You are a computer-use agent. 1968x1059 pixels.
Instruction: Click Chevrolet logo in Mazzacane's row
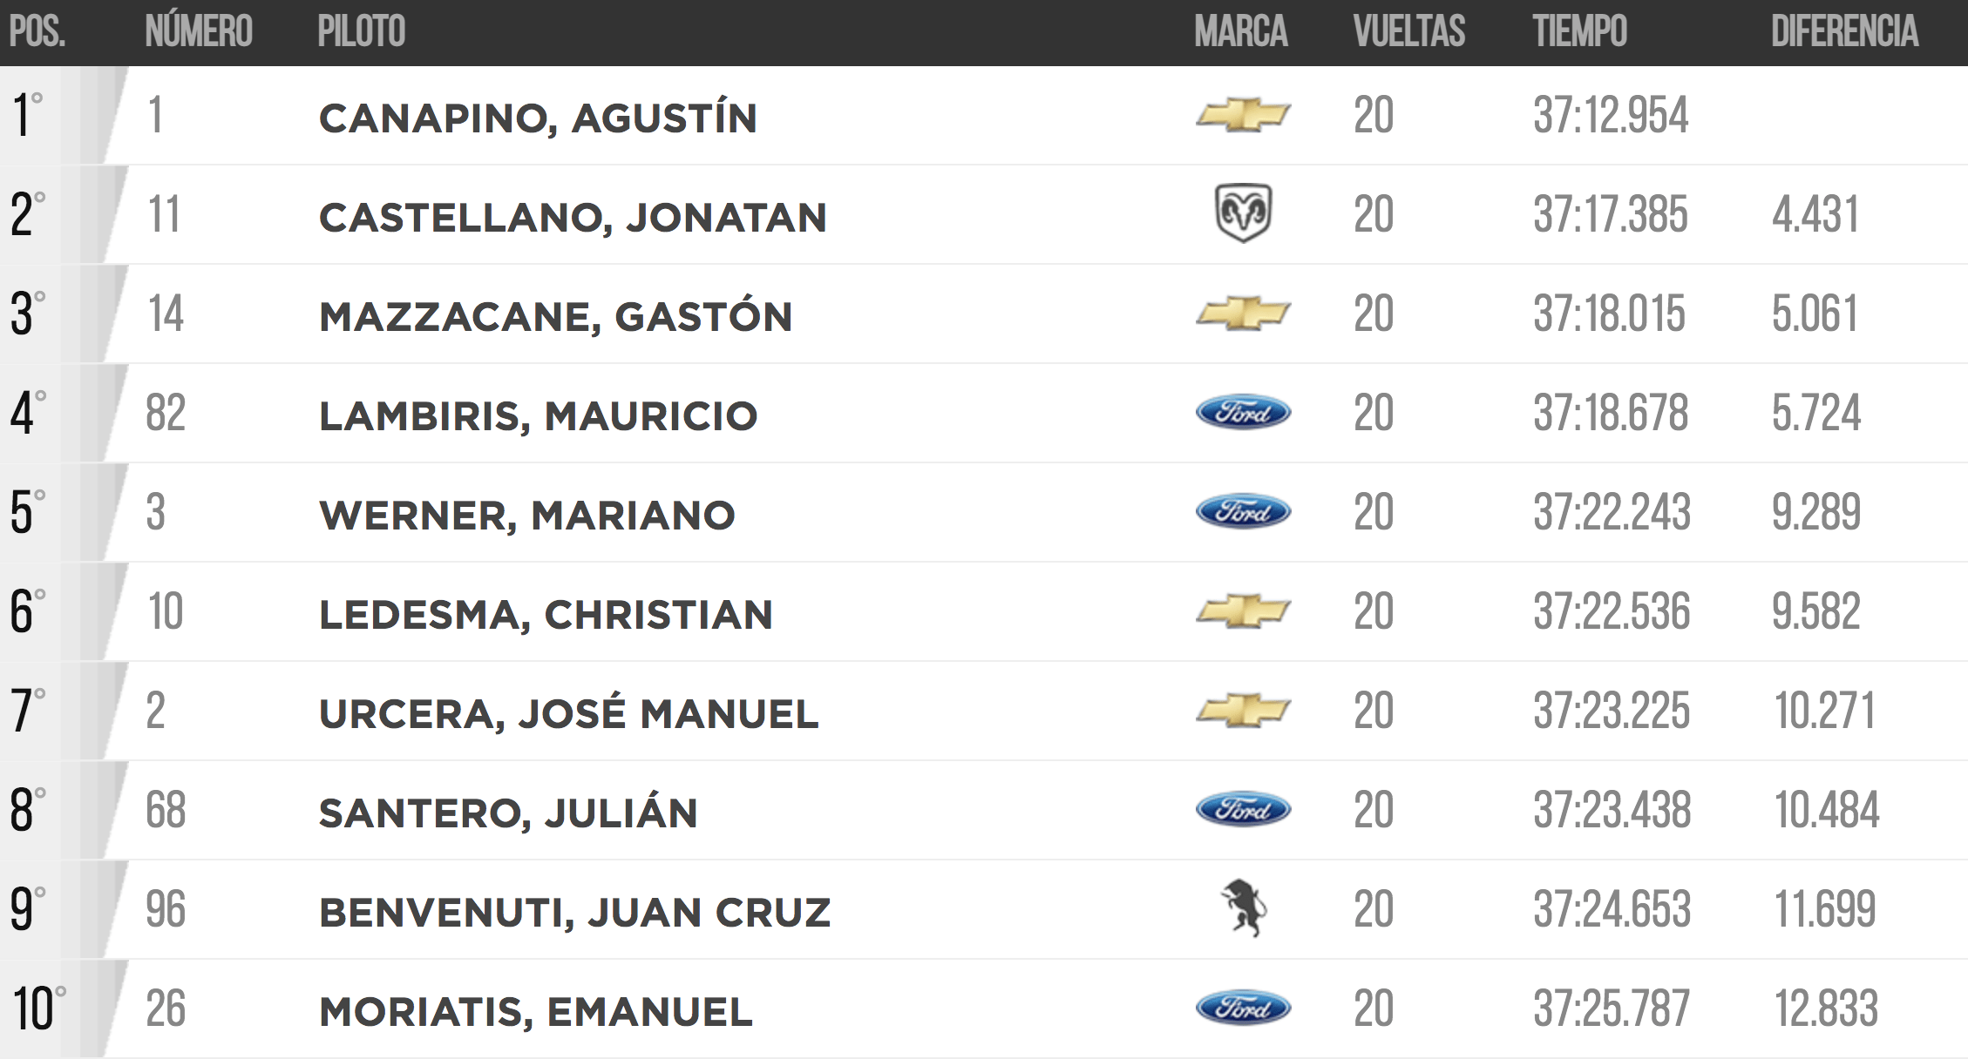[x=1243, y=314]
